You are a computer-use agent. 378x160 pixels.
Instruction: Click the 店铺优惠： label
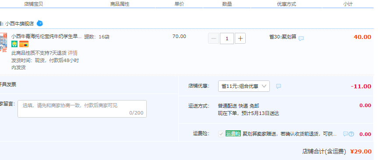tap(199, 86)
